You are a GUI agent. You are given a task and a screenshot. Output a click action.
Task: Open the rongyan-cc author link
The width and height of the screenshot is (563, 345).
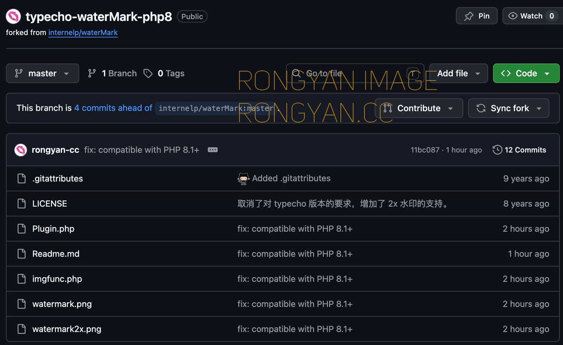point(56,150)
